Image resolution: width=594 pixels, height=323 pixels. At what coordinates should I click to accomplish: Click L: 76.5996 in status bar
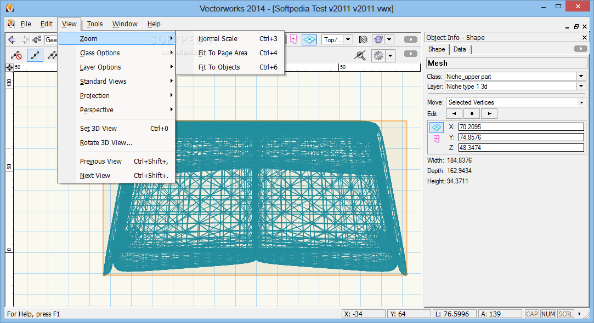click(x=455, y=314)
